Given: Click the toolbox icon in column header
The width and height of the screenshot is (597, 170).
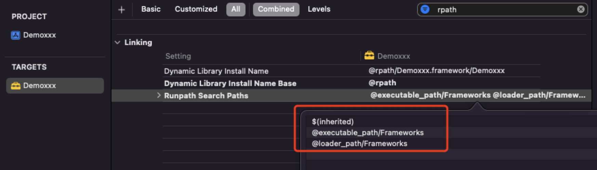Looking at the screenshot, I should [x=369, y=56].
